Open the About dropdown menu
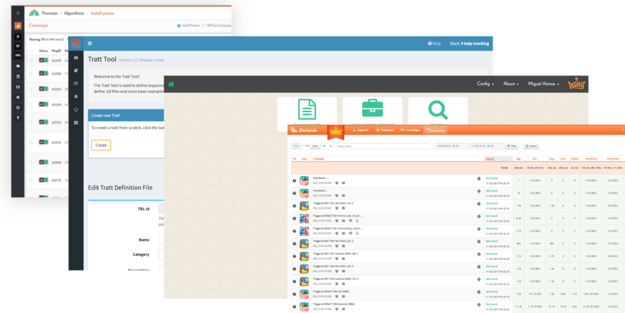This screenshot has height=313, width=625. 511,84
